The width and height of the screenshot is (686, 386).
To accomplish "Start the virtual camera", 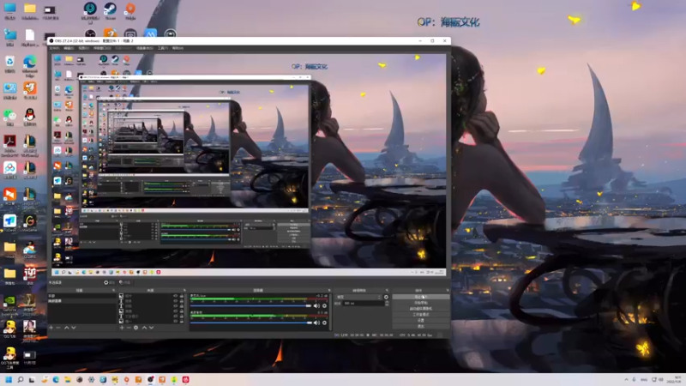I will click(x=421, y=309).
